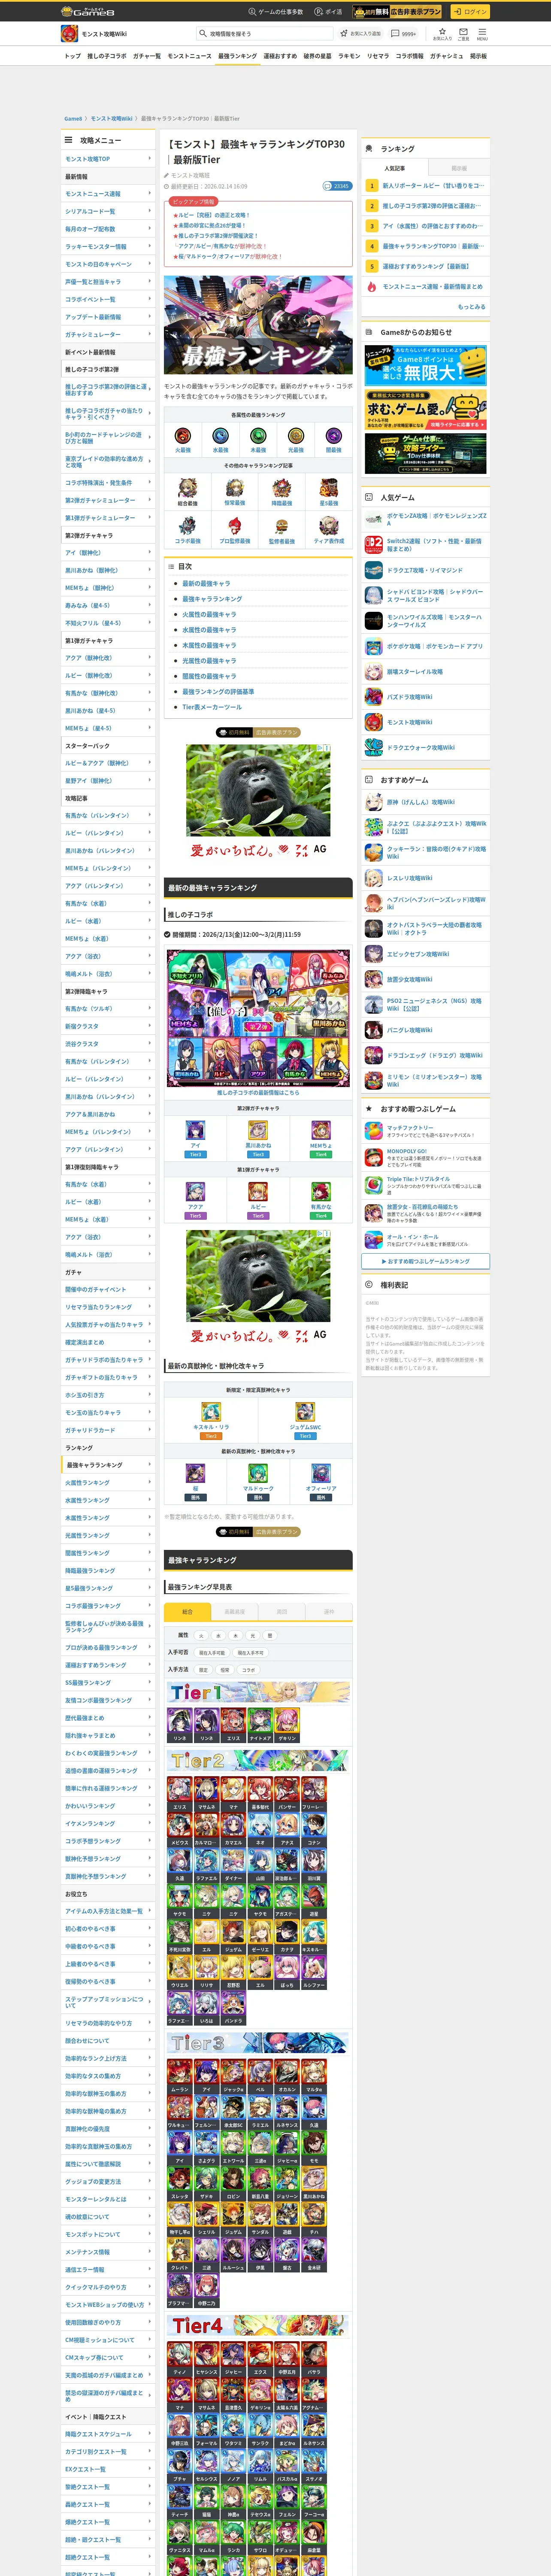This screenshot has width=551, height=2576.
Task: Click the ログイン button
Action: pyautogui.click(x=469, y=11)
